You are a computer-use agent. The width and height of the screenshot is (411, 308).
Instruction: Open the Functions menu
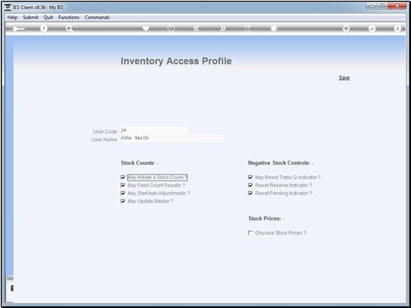pos(69,17)
